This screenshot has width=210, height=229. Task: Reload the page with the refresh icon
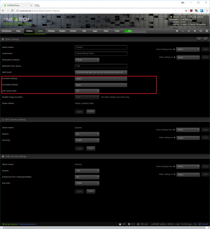tap(12, 11)
